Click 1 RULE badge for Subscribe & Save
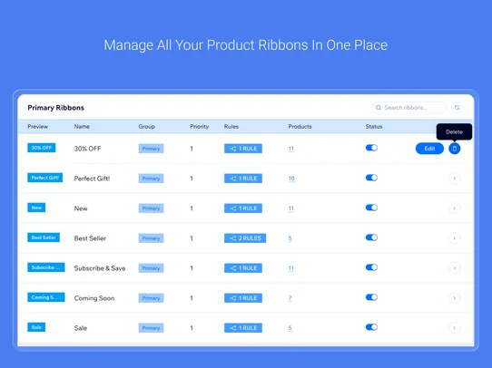 point(243,268)
